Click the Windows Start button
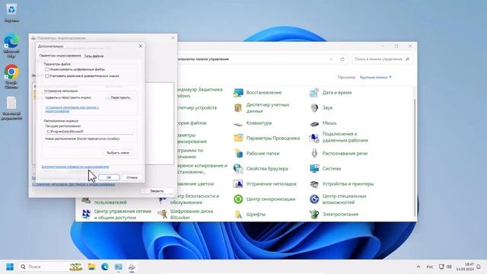 [x=10, y=267]
